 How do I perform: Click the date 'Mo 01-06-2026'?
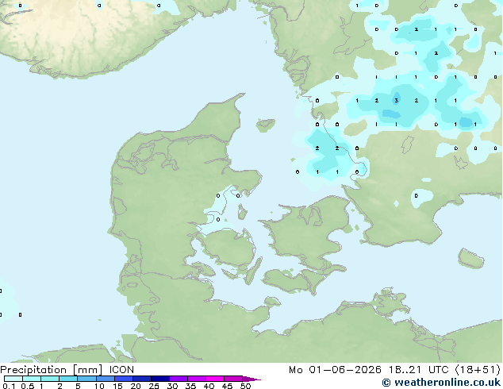336,370
